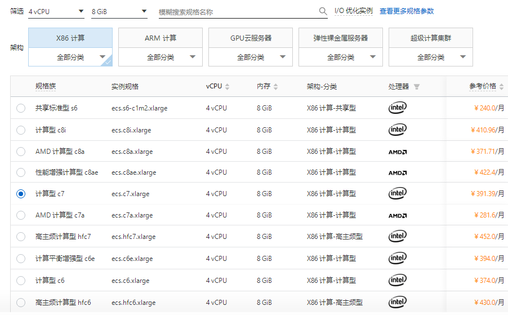Switch to 弹性裸金属服务器 architecture tab

341,38
